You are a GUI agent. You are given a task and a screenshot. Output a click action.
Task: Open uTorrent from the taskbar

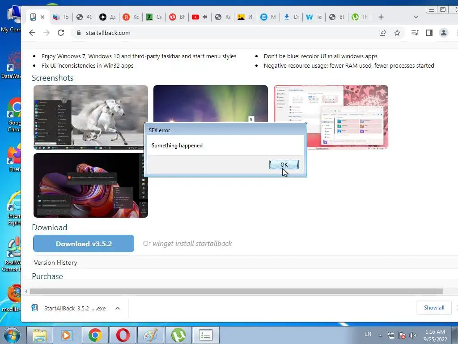point(178,335)
